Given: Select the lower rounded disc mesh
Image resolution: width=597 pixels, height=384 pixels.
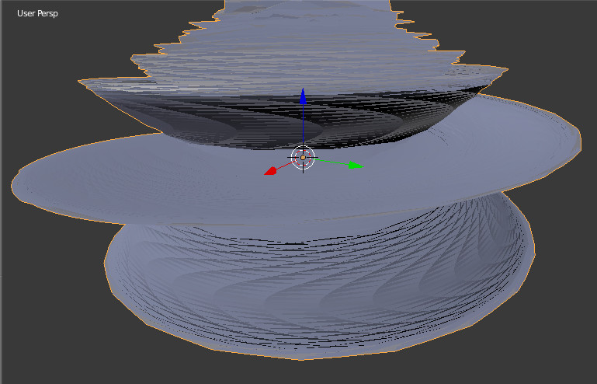Looking at the screenshot, I should [311, 295].
